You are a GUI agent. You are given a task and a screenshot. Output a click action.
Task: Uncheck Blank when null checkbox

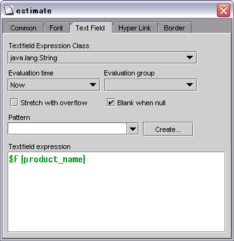tap(111, 103)
